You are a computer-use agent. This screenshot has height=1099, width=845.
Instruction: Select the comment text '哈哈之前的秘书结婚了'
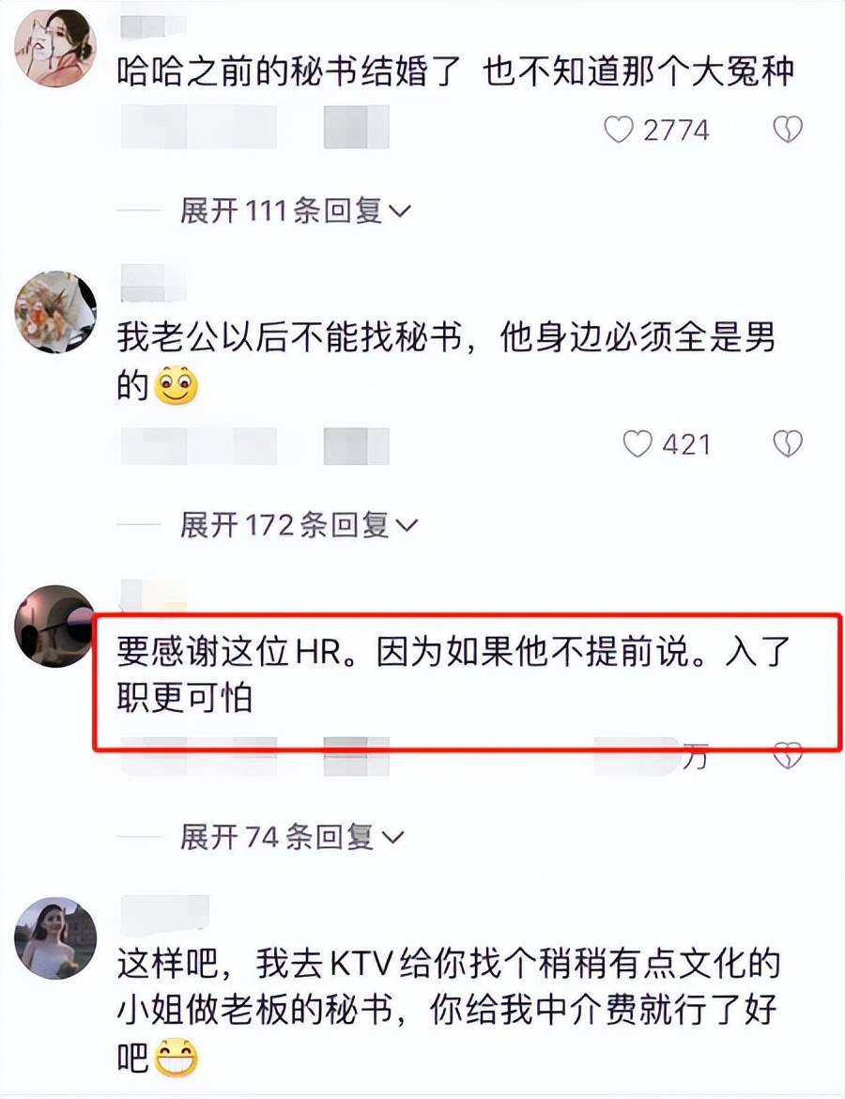[289, 72]
